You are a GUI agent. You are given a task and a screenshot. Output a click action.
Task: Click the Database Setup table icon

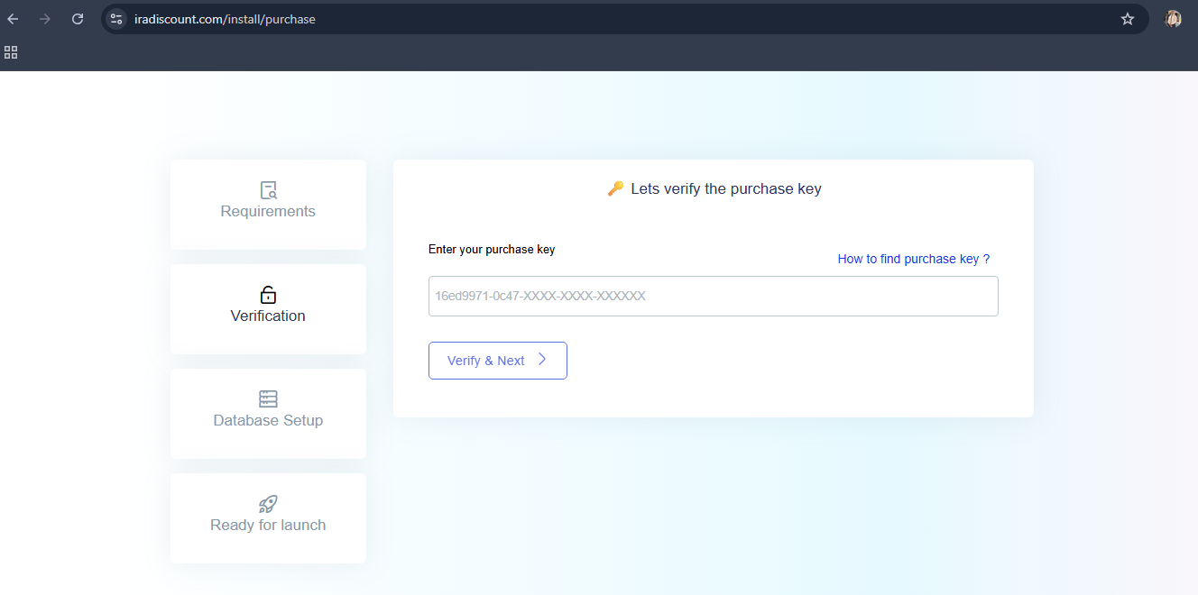pyautogui.click(x=268, y=399)
